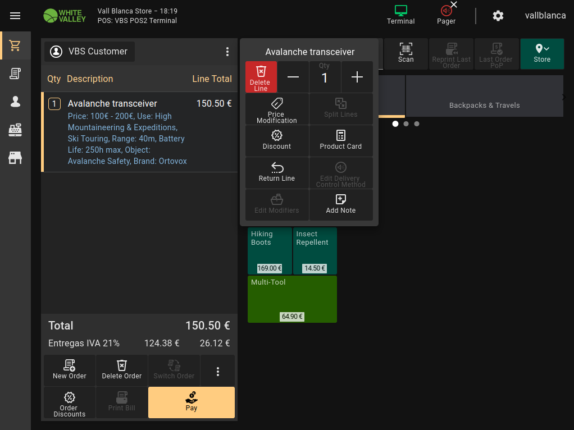Toggle the Terminal status indicator

coord(400,15)
